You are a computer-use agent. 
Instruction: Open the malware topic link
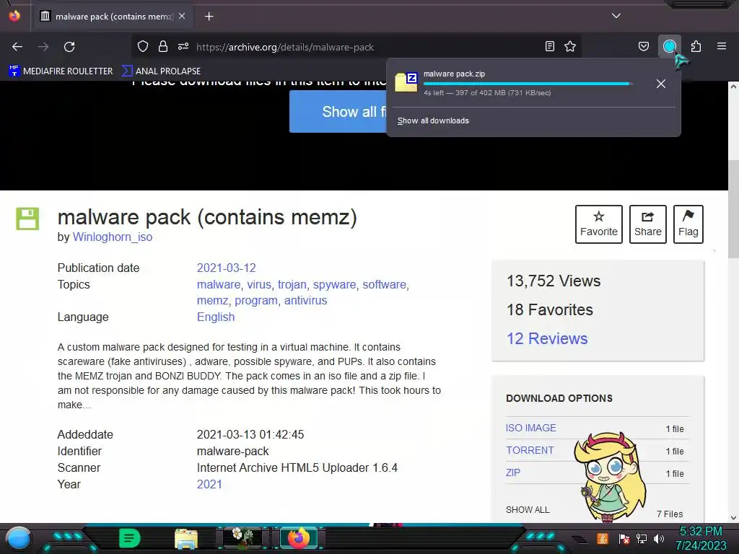tap(218, 284)
